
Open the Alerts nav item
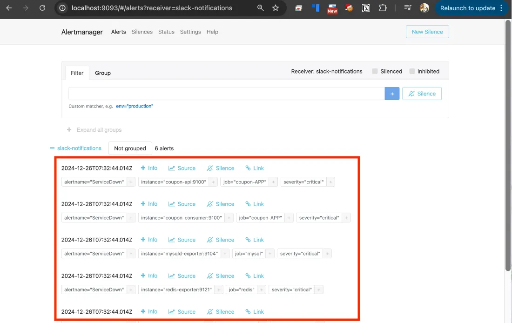(119, 32)
